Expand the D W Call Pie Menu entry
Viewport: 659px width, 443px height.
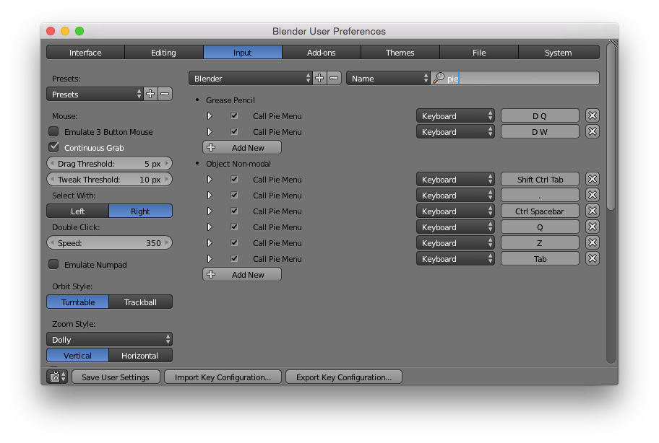pos(210,132)
